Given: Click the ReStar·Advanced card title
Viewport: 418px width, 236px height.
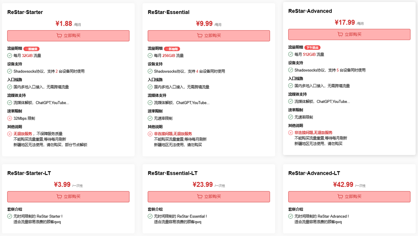Looking at the screenshot, I should click(x=310, y=11).
